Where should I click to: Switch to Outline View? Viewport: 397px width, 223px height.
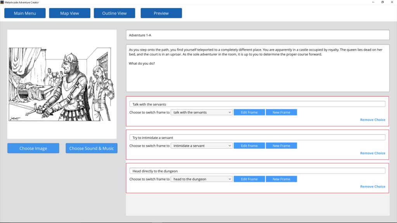pyautogui.click(x=114, y=13)
